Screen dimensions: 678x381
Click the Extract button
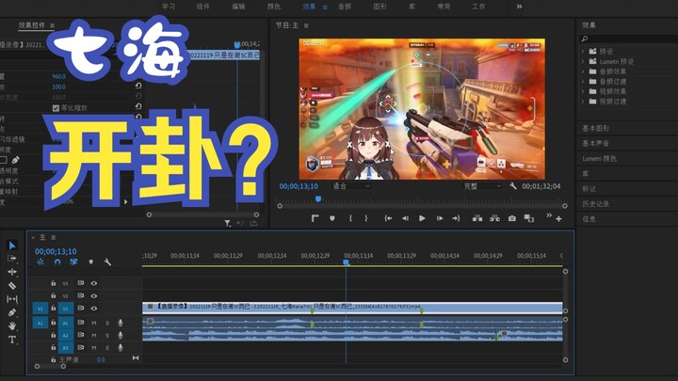[x=494, y=218]
